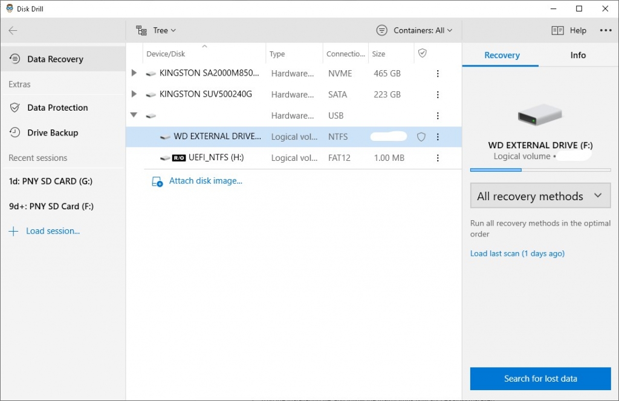Open the All recovery methods dropdown
Image resolution: width=619 pixels, height=401 pixels.
click(540, 195)
